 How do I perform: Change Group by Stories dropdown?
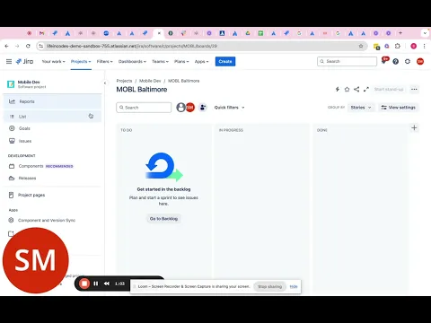(x=361, y=108)
